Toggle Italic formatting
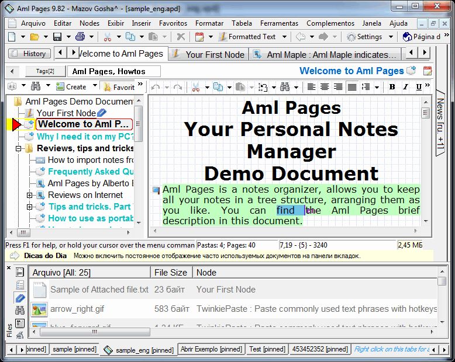 point(405,86)
